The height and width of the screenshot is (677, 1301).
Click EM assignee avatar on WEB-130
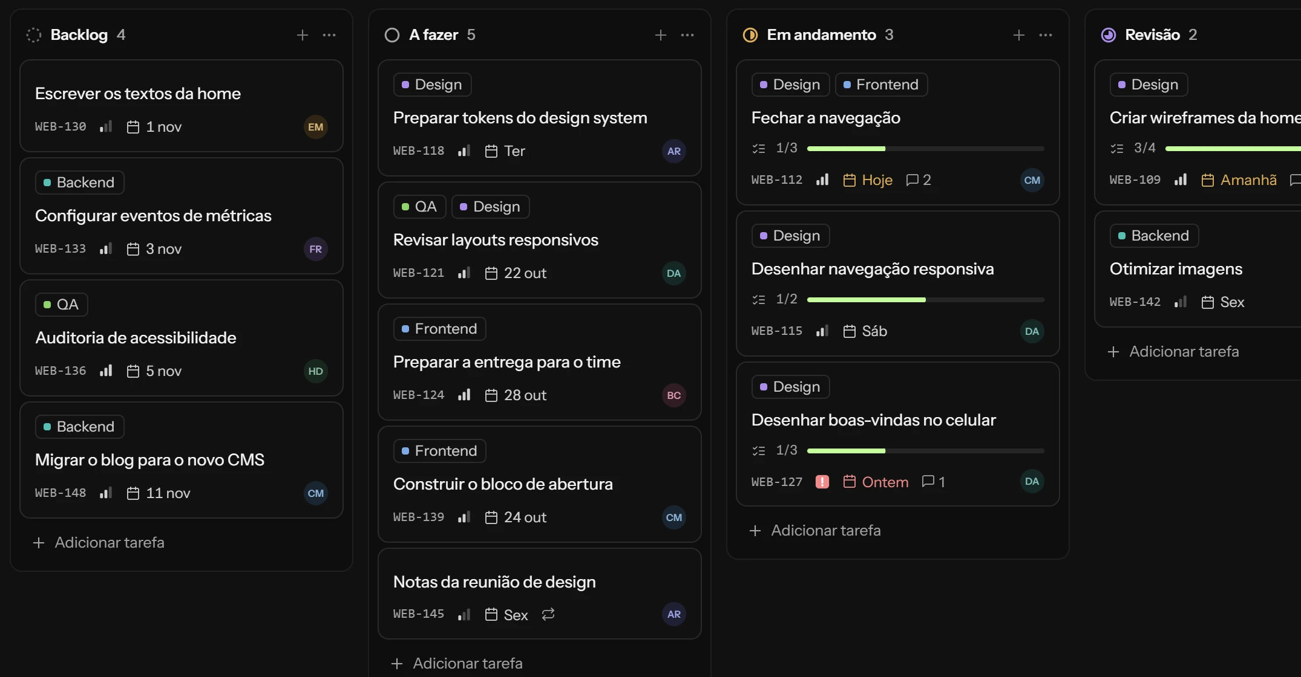coord(316,127)
